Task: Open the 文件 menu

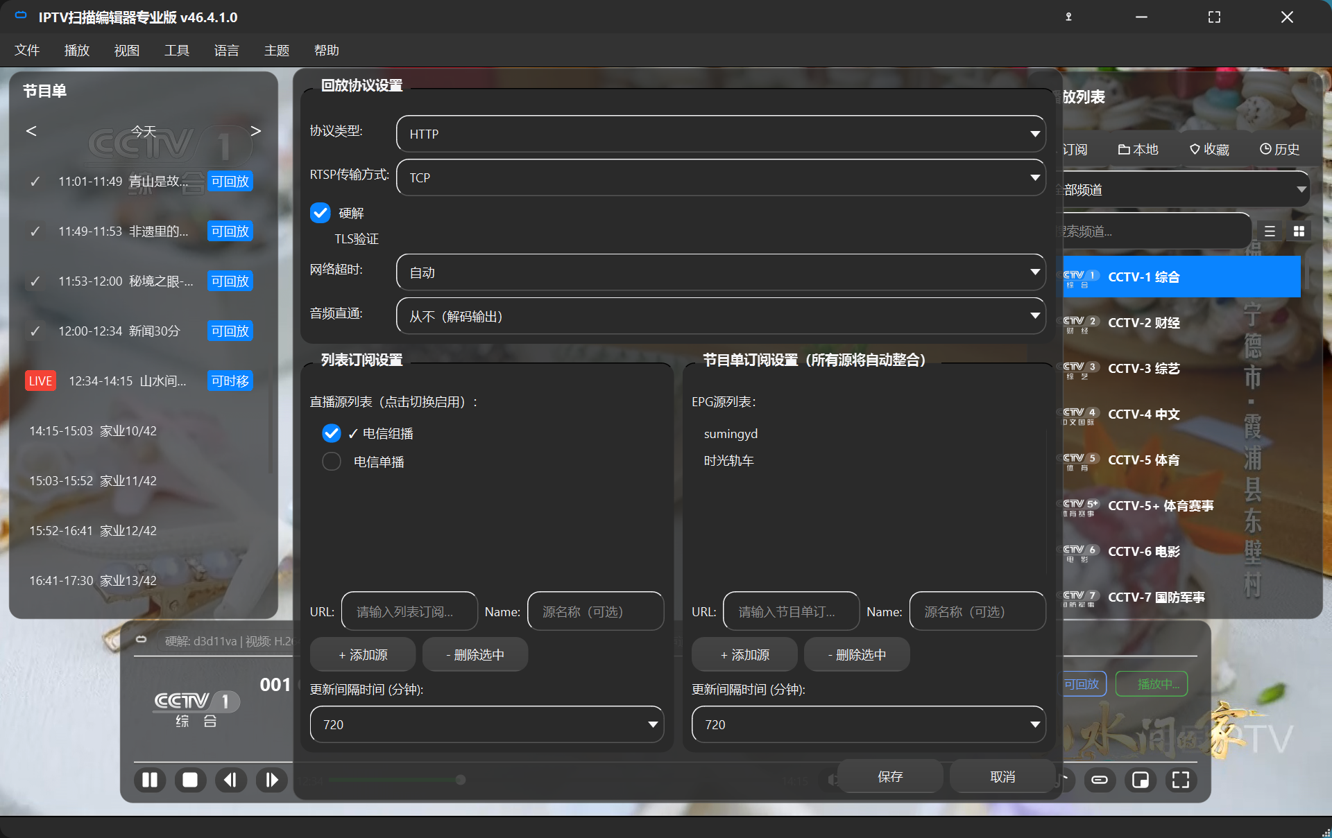Action: click(27, 50)
